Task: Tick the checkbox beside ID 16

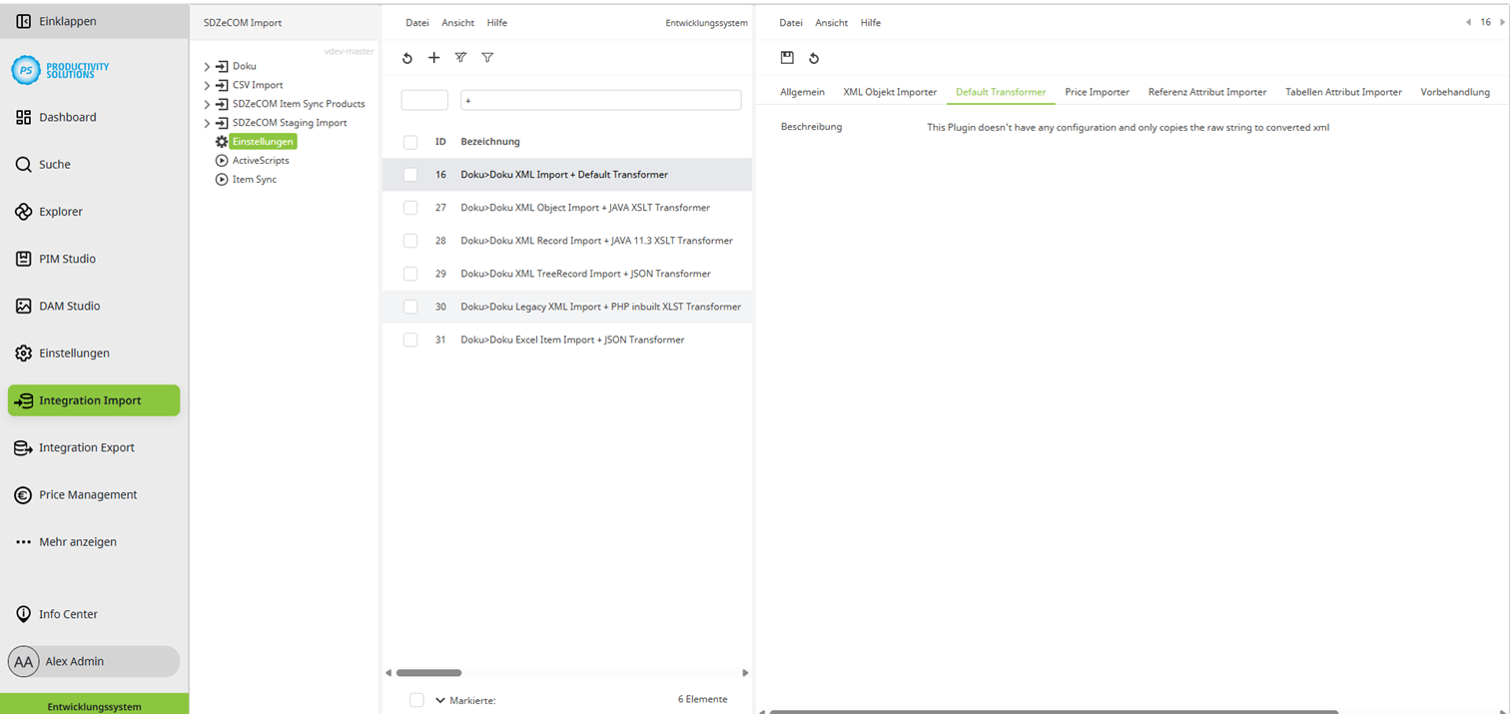Action: 410,174
